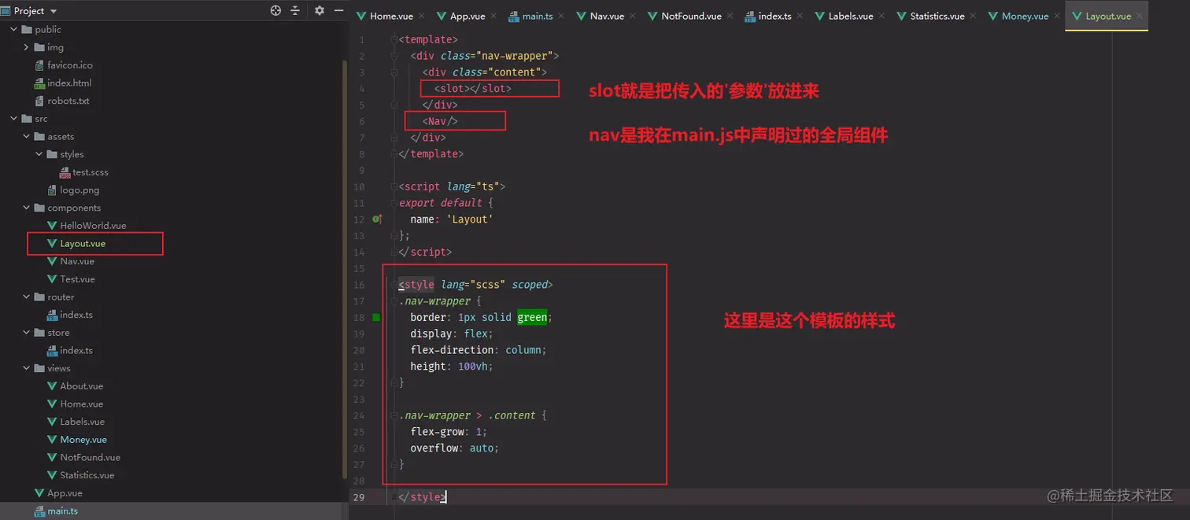Viewport: 1190px width, 520px height.
Task: Select favicon.ico in the project tree
Action: [x=69, y=65]
